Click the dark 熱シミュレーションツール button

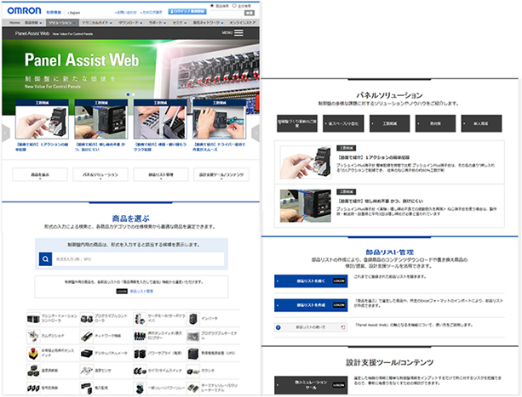click(311, 385)
